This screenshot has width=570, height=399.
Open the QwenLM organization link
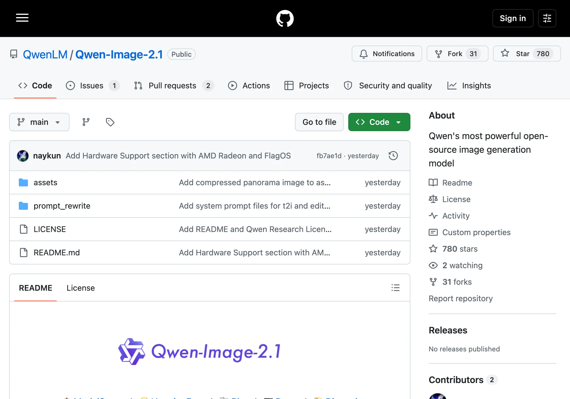[45, 54]
